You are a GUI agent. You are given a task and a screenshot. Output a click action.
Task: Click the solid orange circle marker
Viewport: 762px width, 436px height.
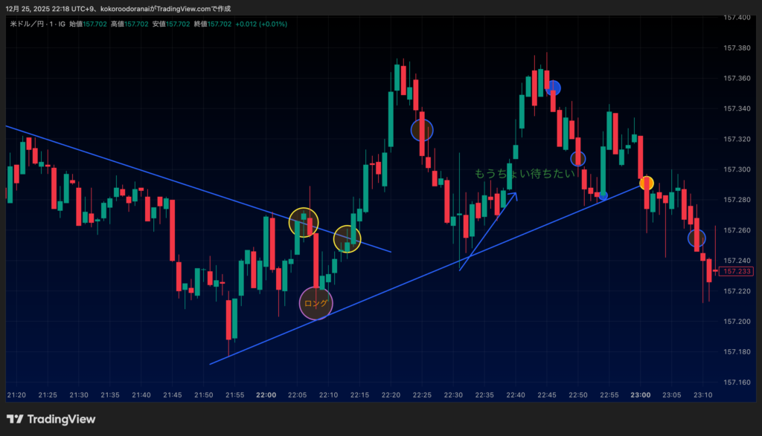click(x=647, y=183)
